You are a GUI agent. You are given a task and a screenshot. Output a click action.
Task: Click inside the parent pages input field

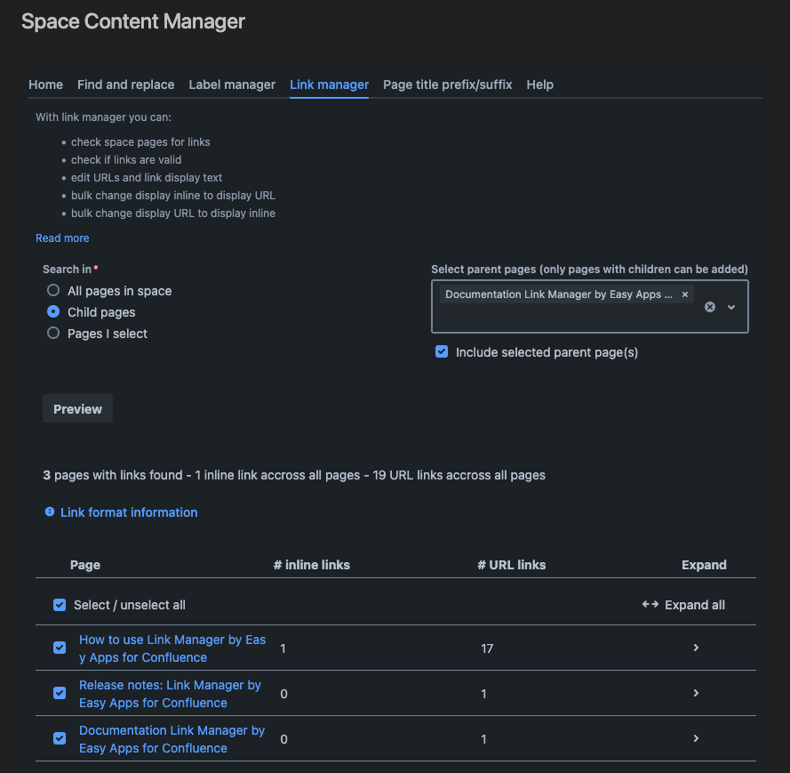click(569, 320)
